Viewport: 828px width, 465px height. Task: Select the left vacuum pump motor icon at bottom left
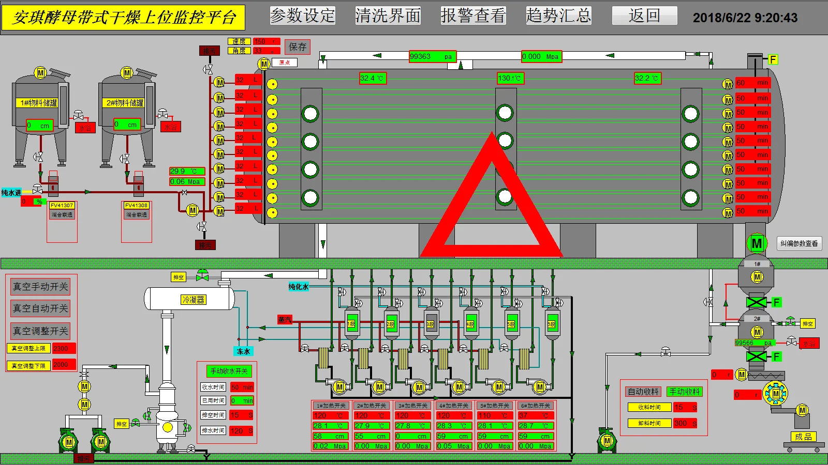point(69,443)
